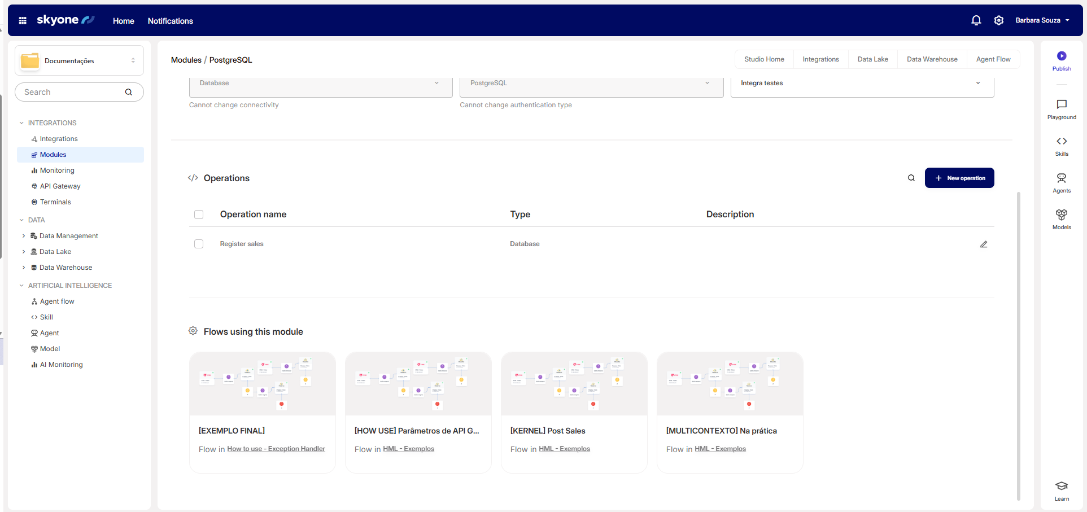Viewport: 1087px width, 512px height.
Task: Open the How to use - Exception Handler link
Action: point(276,449)
